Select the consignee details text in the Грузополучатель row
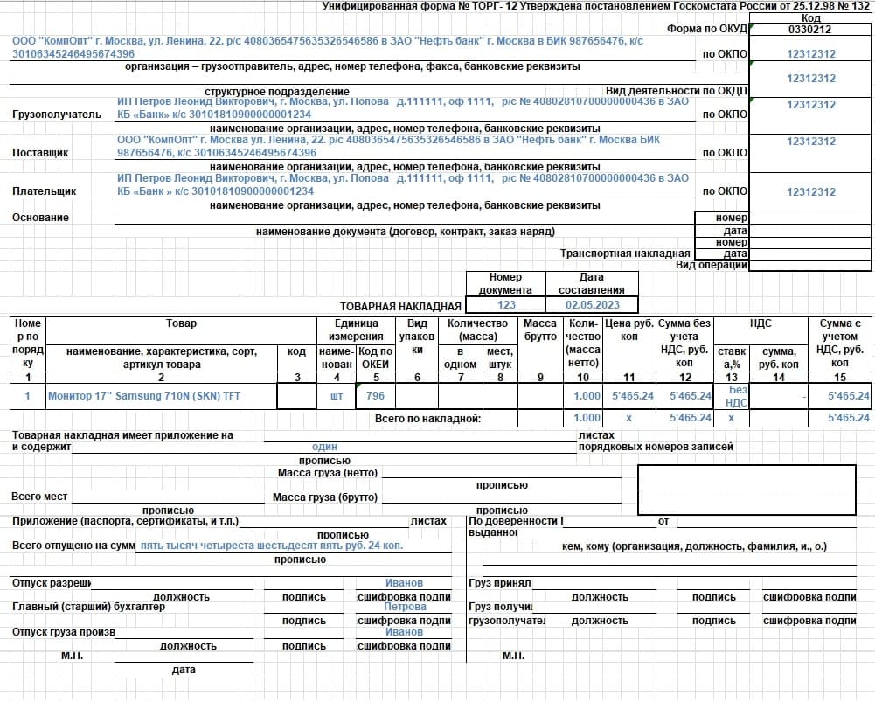 403,108
